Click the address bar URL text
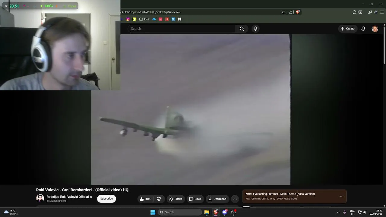Viewport: 386px width, 217px height. pyautogui.click(x=151, y=12)
